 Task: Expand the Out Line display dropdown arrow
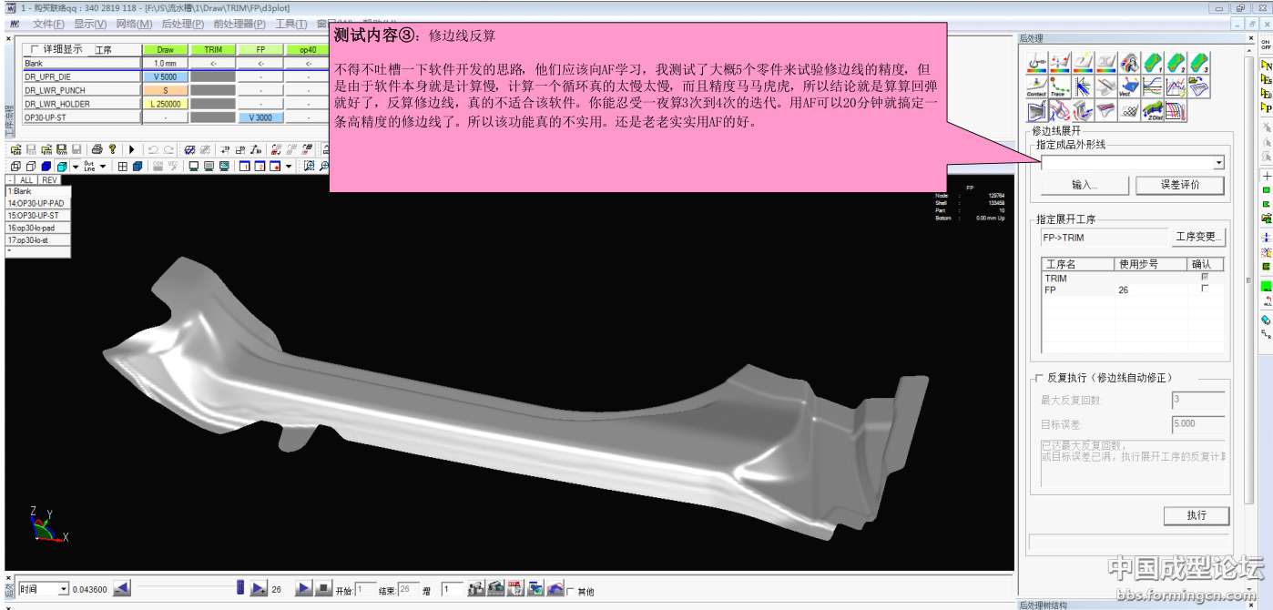[103, 167]
